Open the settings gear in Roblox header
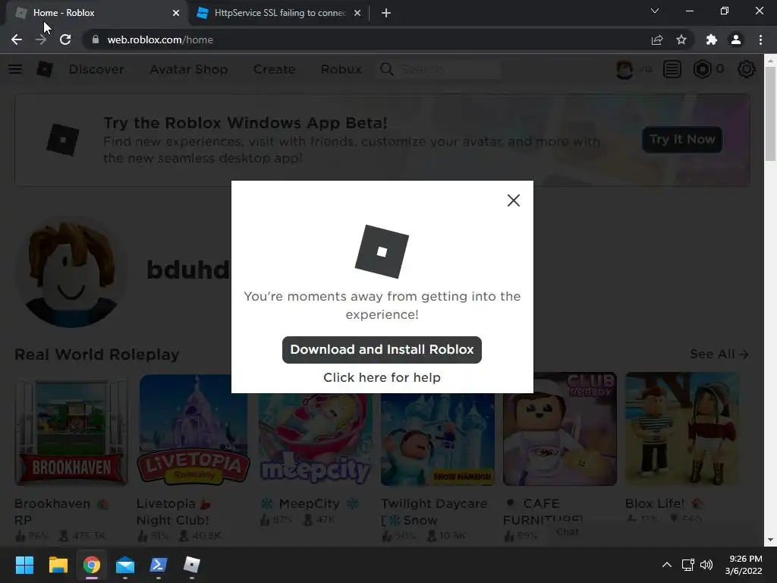The width and height of the screenshot is (777, 583). (x=747, y=69)
